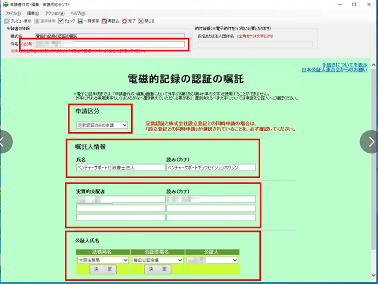Open the アクション menu

coord(55,13)
